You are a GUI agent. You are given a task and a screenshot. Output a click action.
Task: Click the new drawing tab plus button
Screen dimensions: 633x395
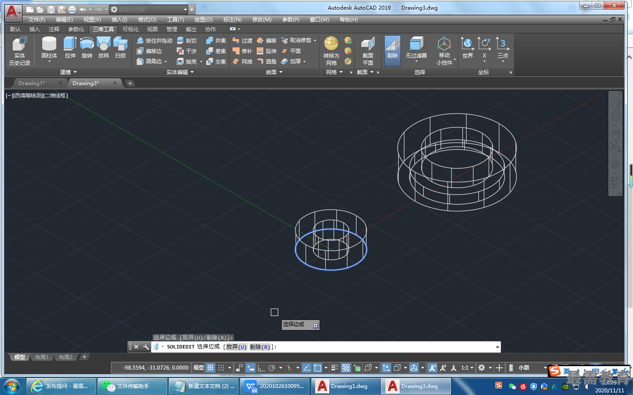[130, 83]
